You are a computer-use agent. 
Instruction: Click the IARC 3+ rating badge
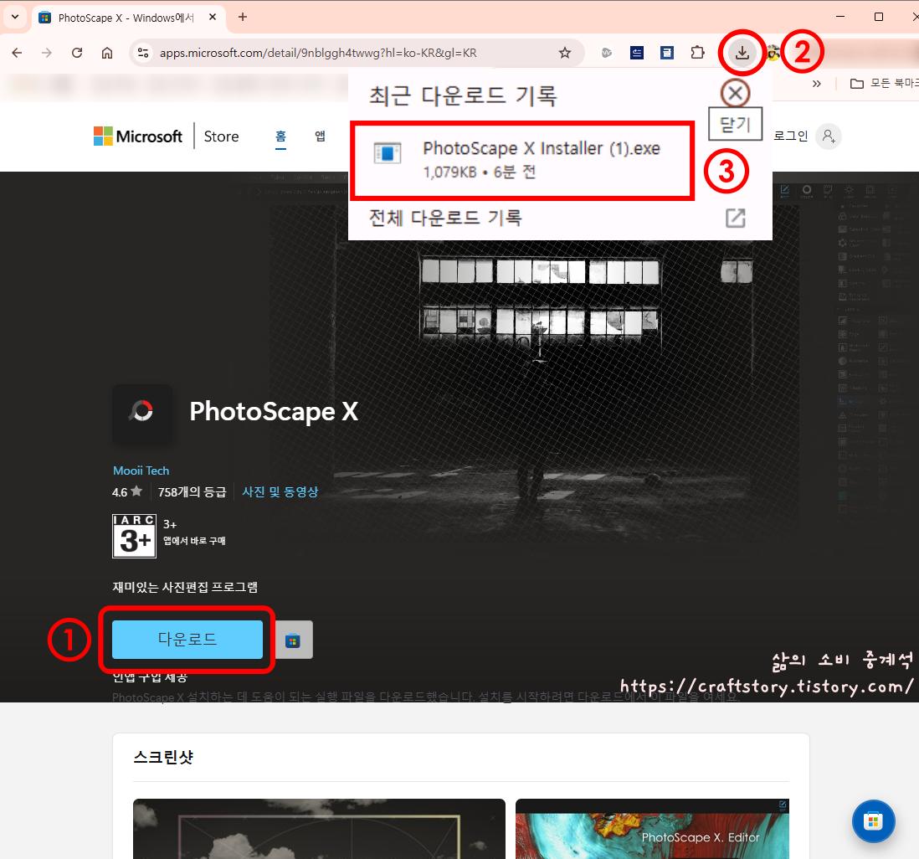134,536
